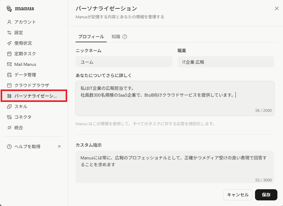The width and height of the screenshot is (283, 206).
Task: Click the personalization icon in the sidebar
Action: pyautogui.click(x=9, y=96)
